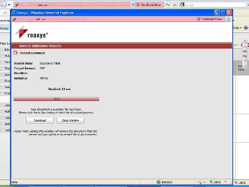Viewport: 249px width, 187px height.
Task: Click the popup zoom magnifier icon
Action: [x=211, y=182]
